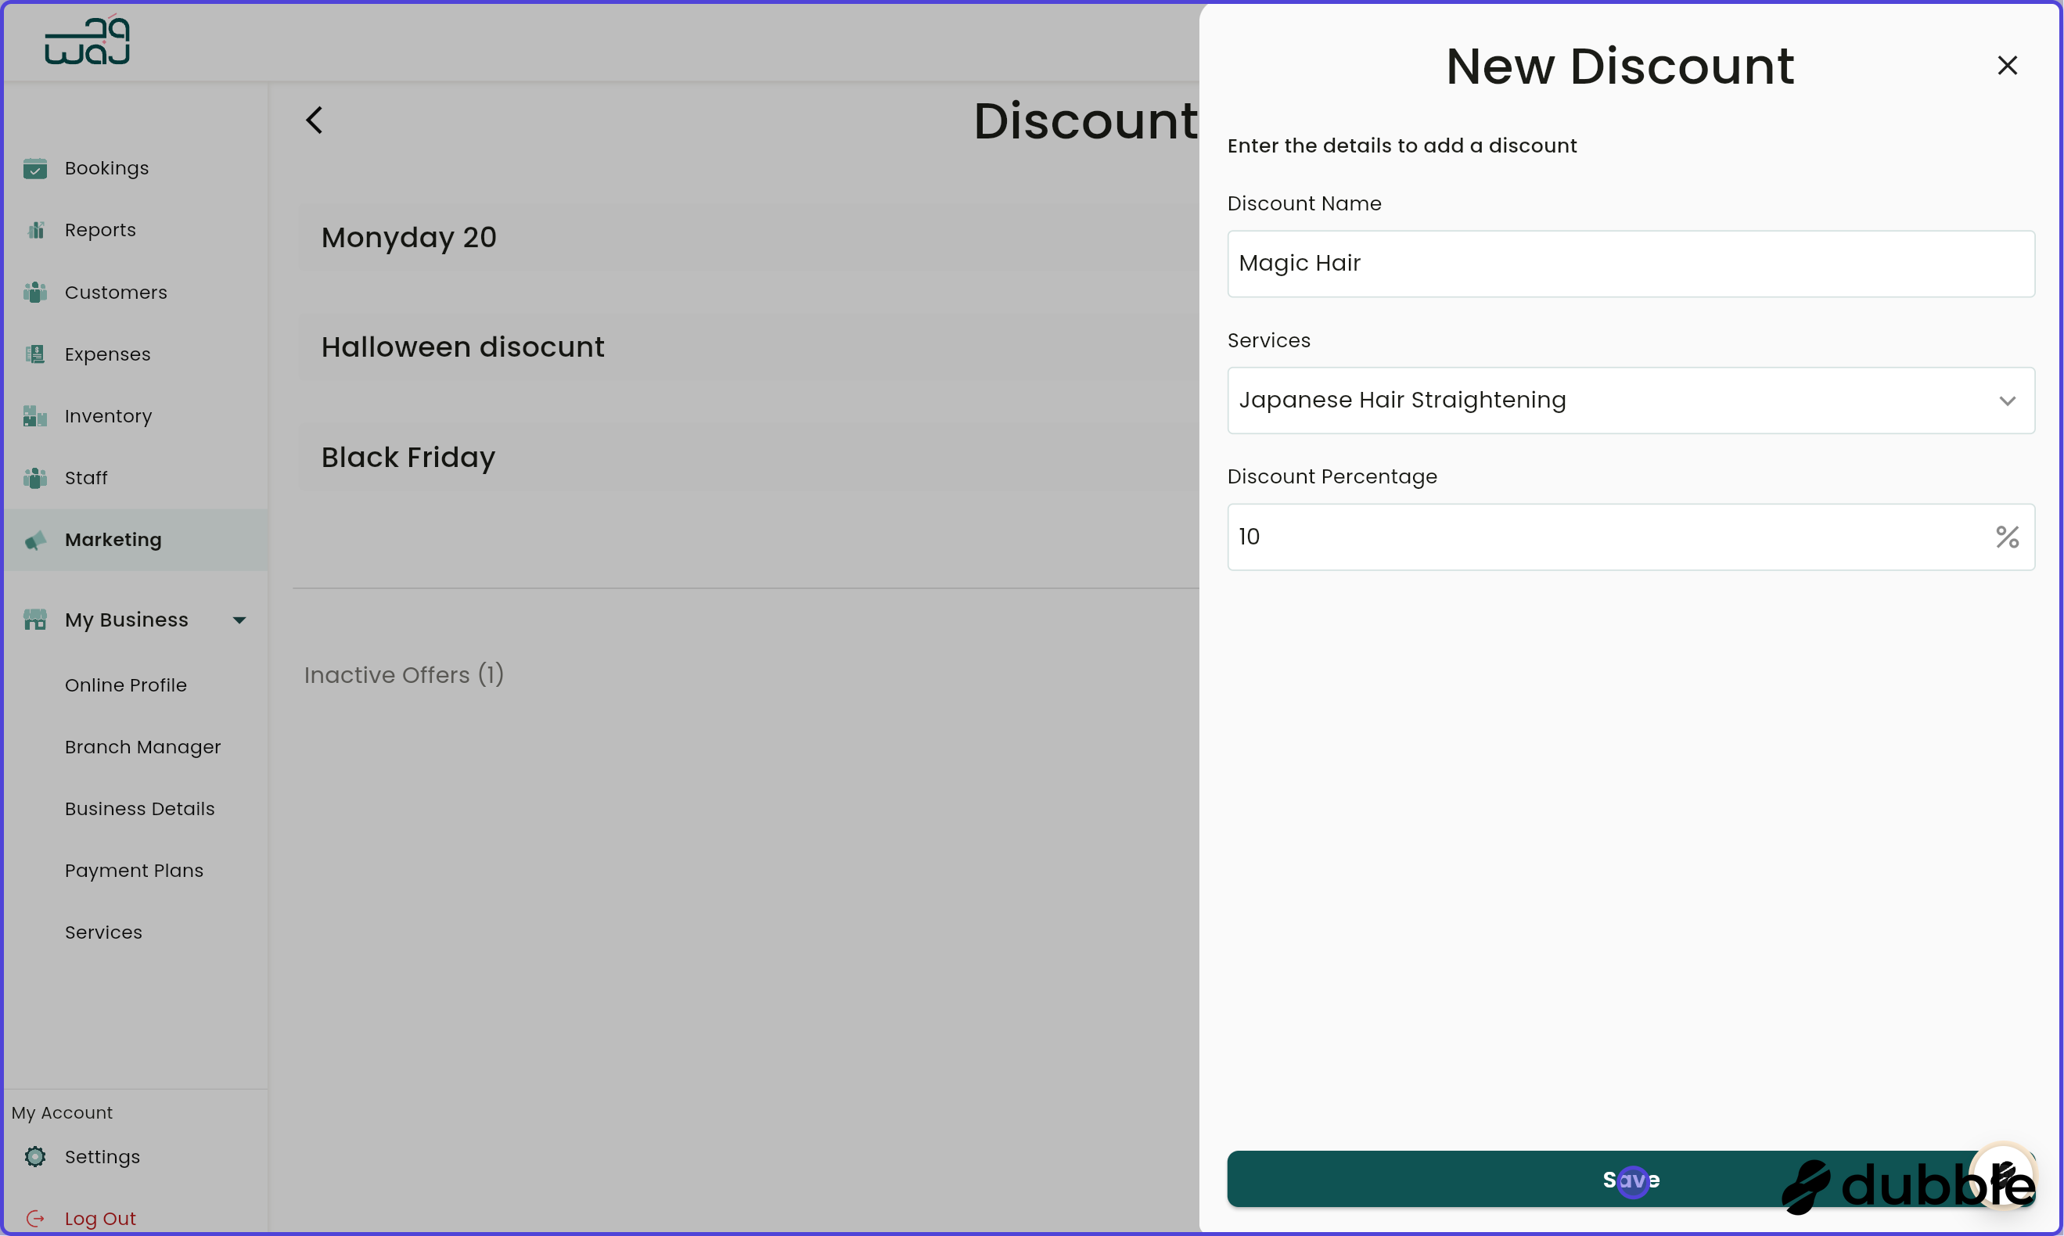
Task: Click Log Out at the bottom
Action: pyautogui.click(x=101, y=1218)
